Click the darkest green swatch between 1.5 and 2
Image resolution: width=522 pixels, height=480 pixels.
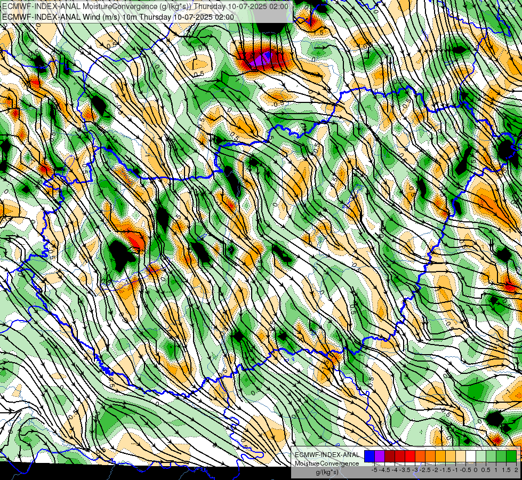pyautogui.click(x=511, y=456)
